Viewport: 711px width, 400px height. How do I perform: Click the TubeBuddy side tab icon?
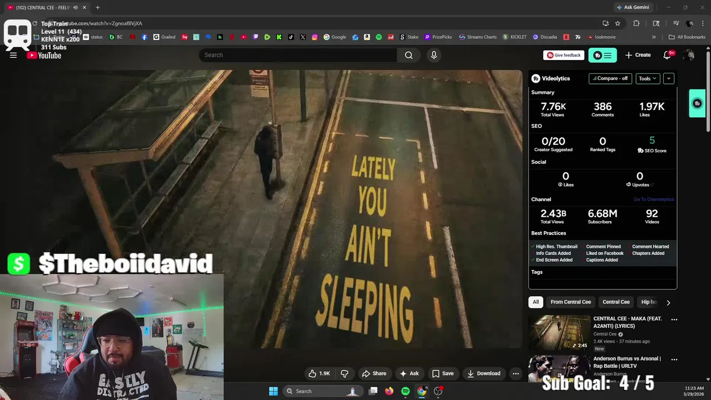click(698, 103)
